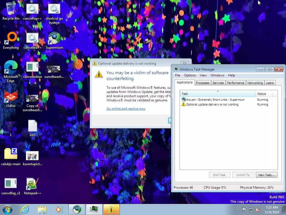Click the Switch To button
This screenshot has width=286, height=215.
pos(243,175)
